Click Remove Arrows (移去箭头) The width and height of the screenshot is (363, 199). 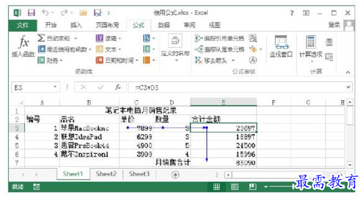tap(211, 60)
